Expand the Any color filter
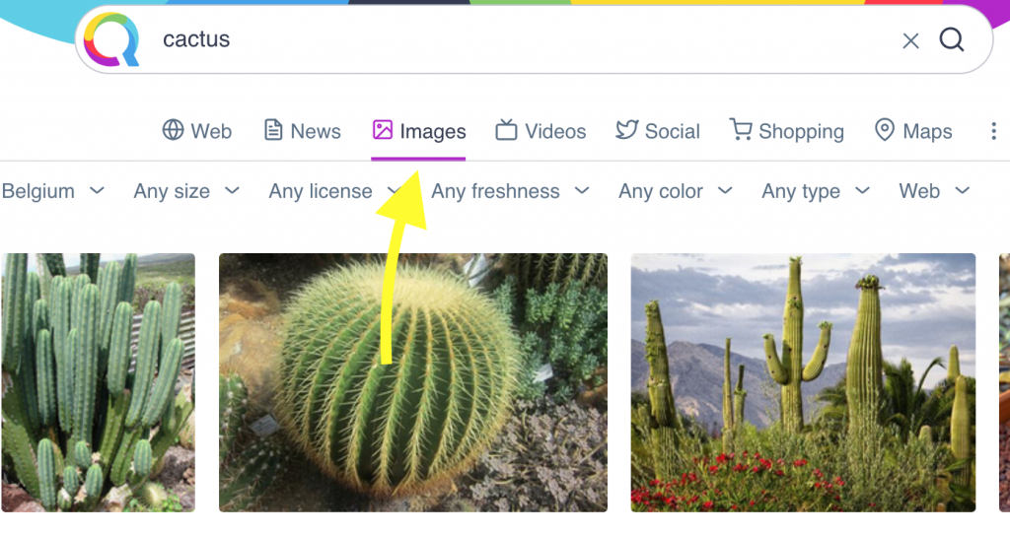 [x=676, y=191]
